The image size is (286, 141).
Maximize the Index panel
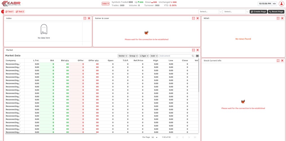pos(85,18)
